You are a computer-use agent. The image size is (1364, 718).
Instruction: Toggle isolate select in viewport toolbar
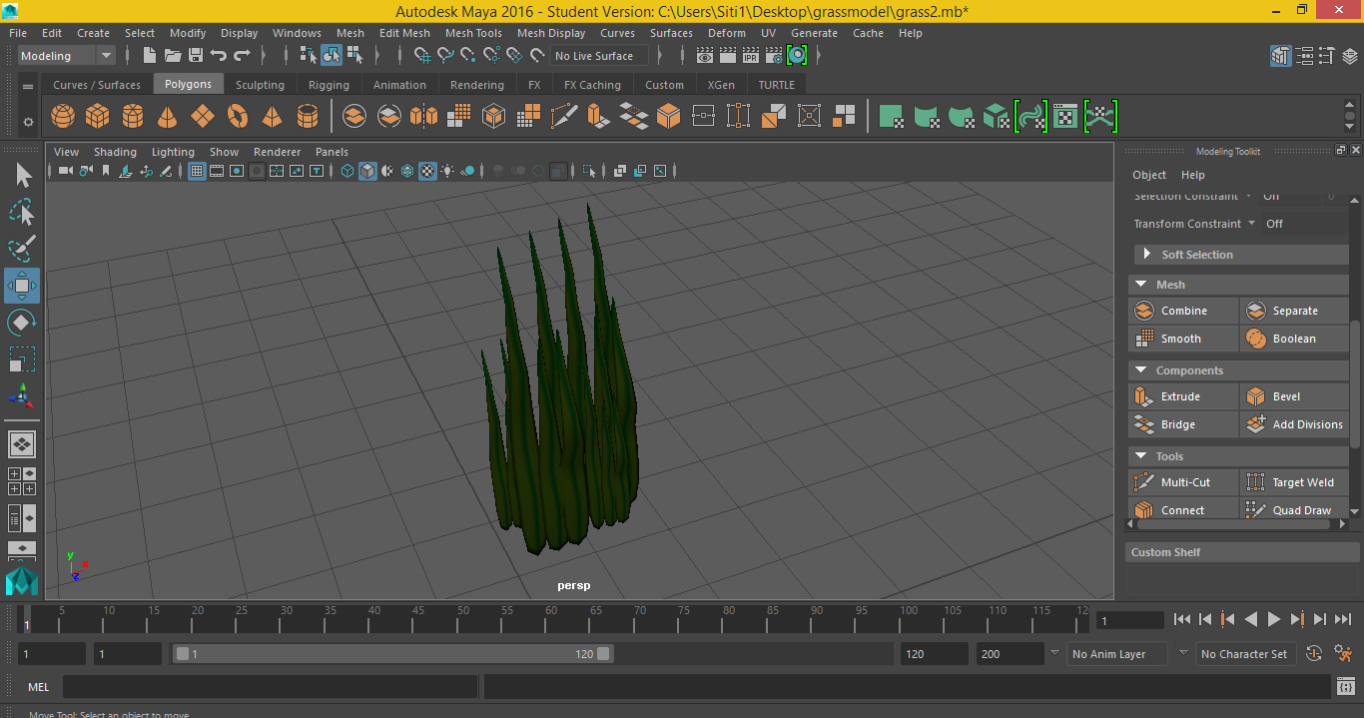[589, 172]
